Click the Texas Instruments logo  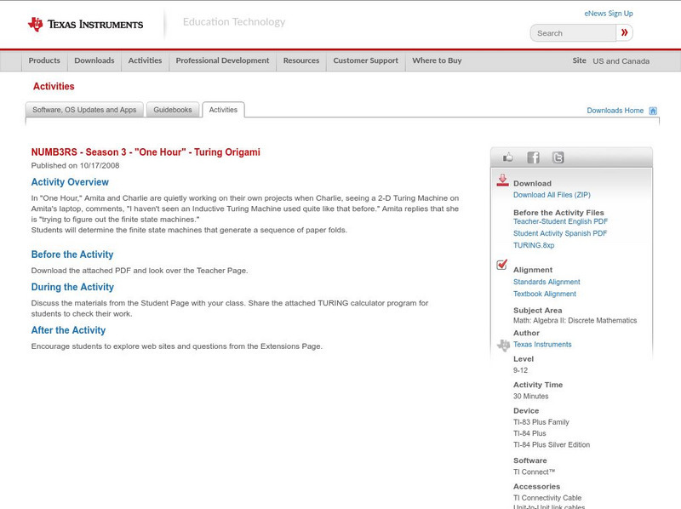point(85,25)
